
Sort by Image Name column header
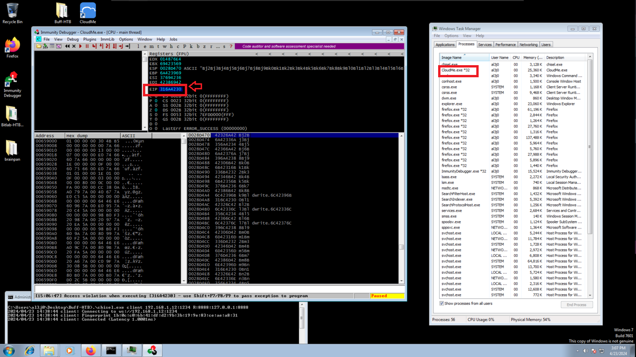coord(465,57)
